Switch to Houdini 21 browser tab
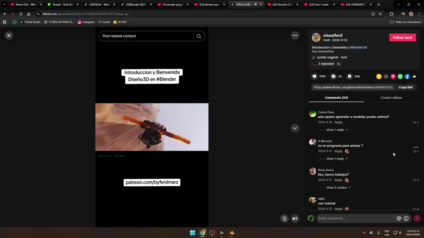 tap(283, 5)
